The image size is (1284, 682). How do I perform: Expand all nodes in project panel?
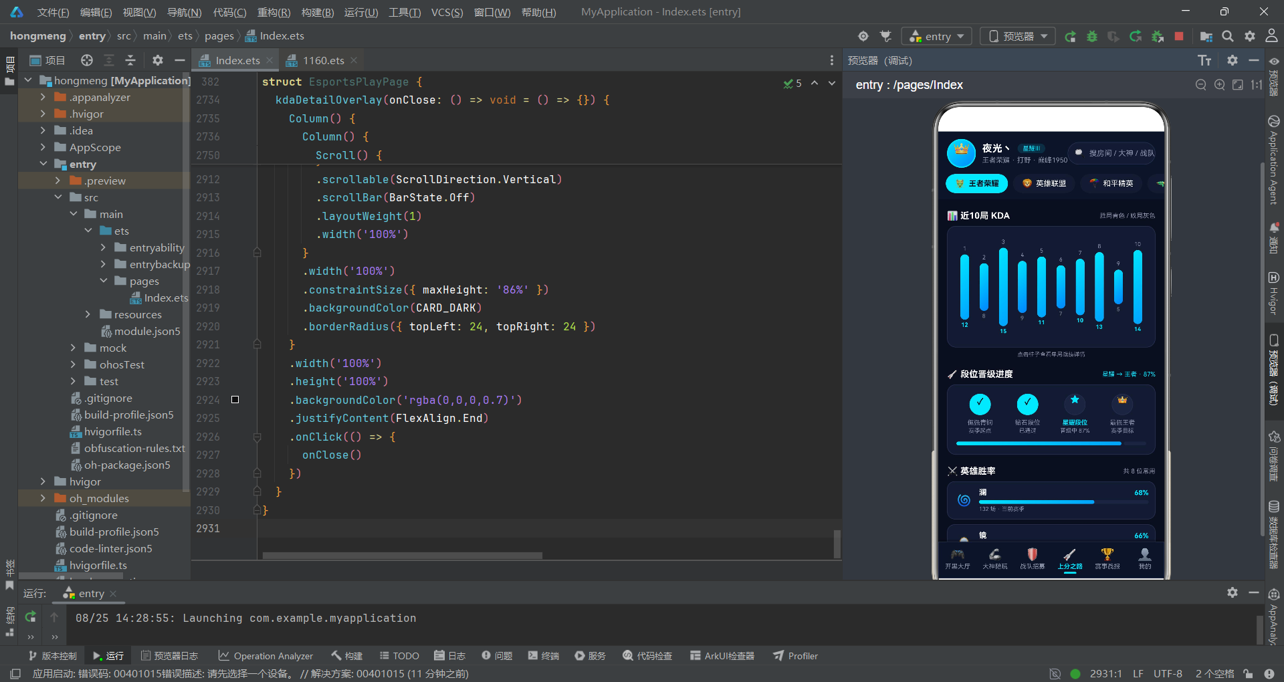[109, 60]
